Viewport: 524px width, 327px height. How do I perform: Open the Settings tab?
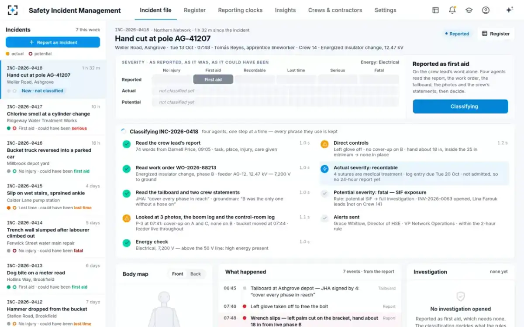[x=385, y=10]
